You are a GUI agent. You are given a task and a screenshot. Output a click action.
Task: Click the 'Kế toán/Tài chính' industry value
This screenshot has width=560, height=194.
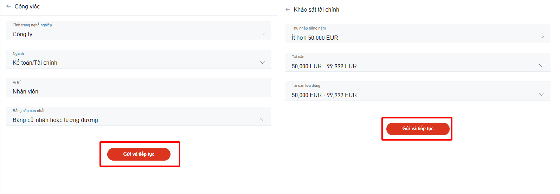coord(35,63)
